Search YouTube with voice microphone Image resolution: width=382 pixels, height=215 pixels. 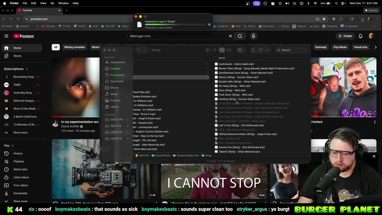tap(253, 36)
